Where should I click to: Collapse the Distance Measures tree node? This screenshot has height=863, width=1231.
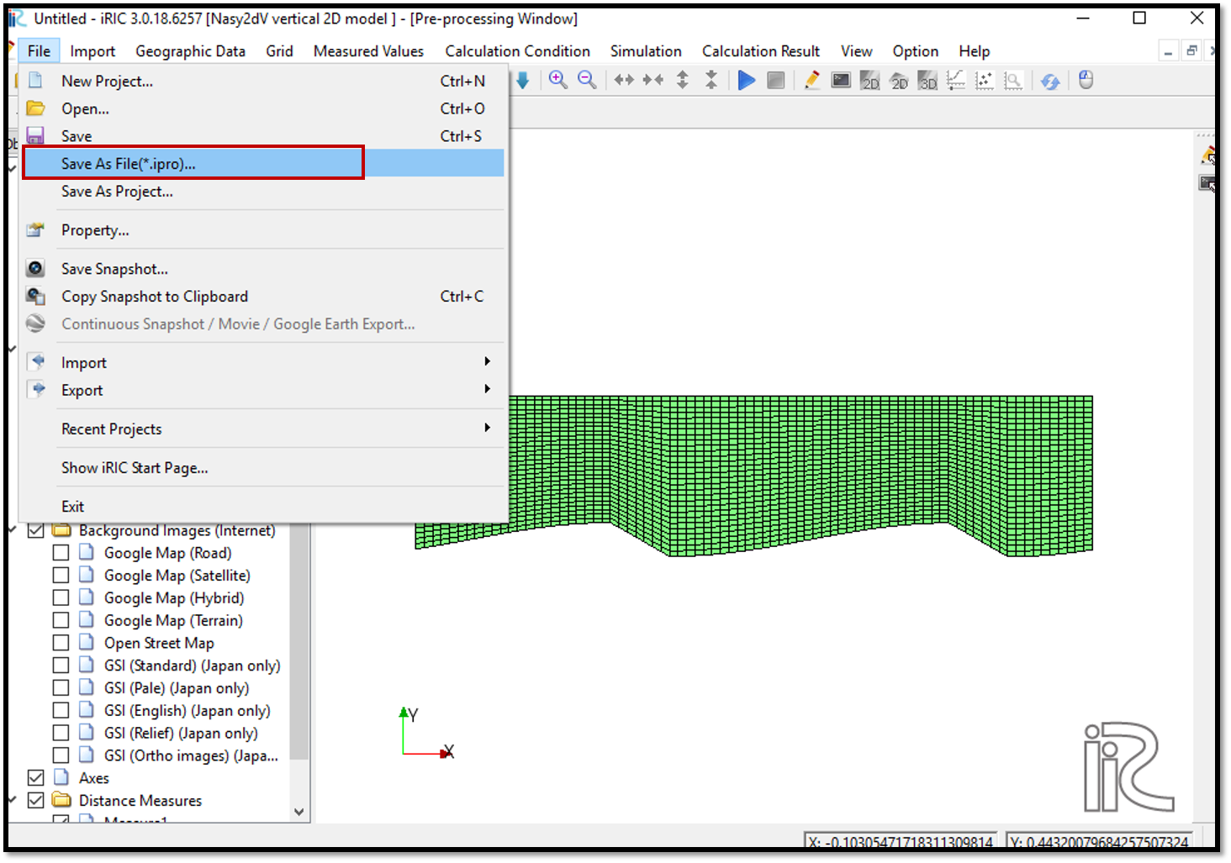click(13, 800)
